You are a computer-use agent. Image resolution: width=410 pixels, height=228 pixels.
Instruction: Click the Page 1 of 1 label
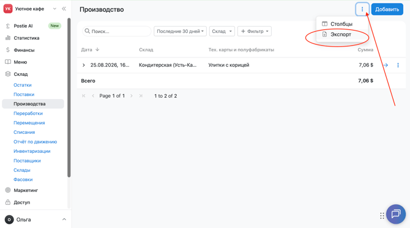pos(112,96)
